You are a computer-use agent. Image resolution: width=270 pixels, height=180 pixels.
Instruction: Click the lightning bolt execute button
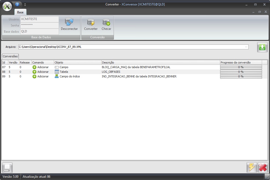pos(251,167)
